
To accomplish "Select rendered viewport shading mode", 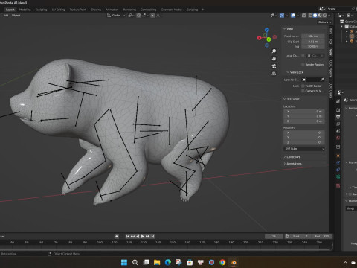I will (x=324, y=16).
